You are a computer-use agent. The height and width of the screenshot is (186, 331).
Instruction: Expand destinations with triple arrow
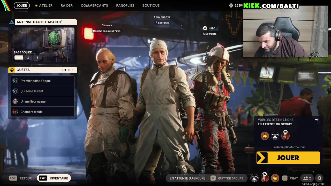(317, 120)
